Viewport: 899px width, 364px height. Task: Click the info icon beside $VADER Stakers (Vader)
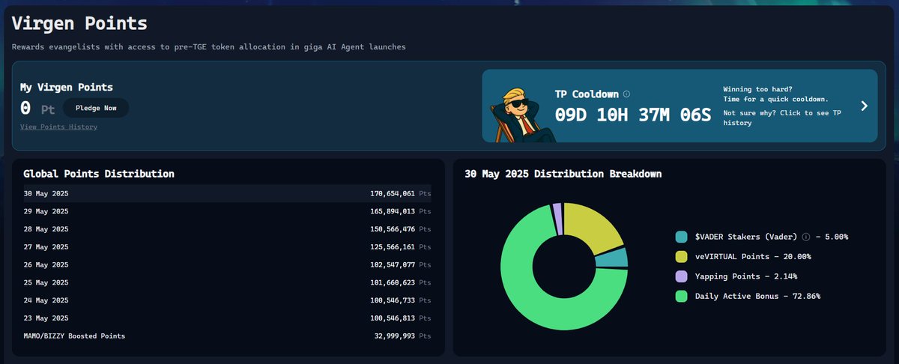806,237
